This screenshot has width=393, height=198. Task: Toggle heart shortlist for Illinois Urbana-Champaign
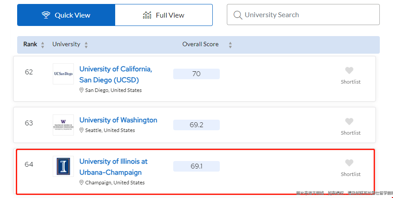tap(349, 163)
